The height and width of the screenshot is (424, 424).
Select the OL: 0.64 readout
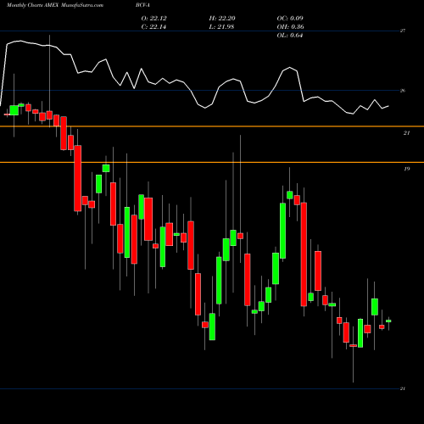coord(290,36)
